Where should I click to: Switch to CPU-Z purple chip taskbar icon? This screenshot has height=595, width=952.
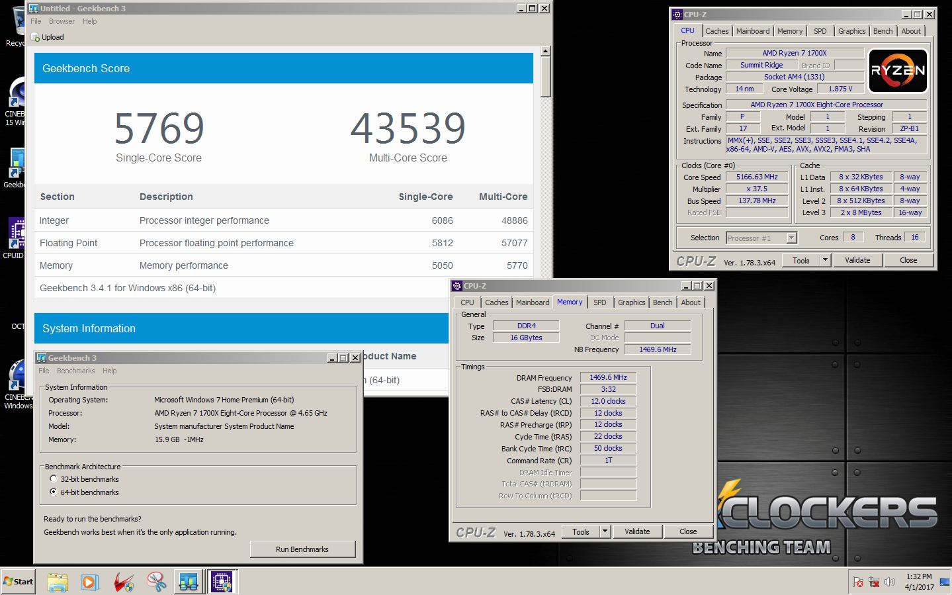[222, 582]
